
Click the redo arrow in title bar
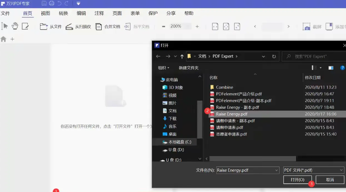(66, 3)
